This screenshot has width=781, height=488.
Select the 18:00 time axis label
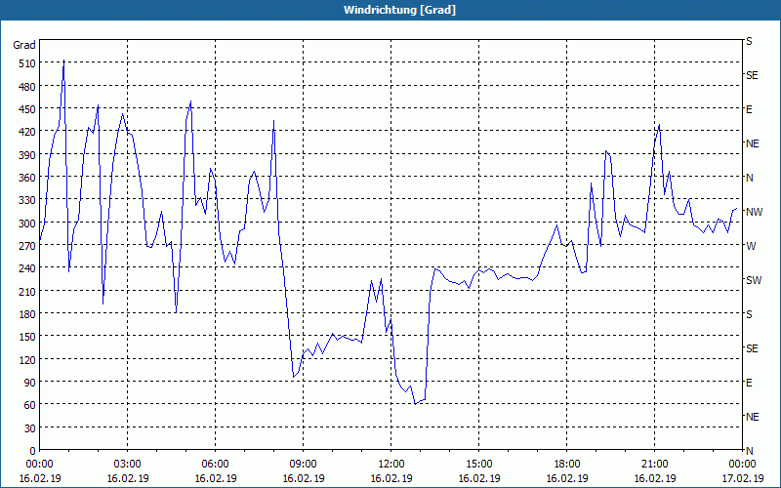coord(567,465)
